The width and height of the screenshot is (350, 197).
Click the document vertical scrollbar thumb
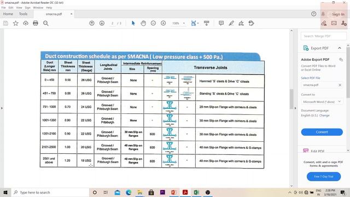pyautogui.click(x=291, y=99)
